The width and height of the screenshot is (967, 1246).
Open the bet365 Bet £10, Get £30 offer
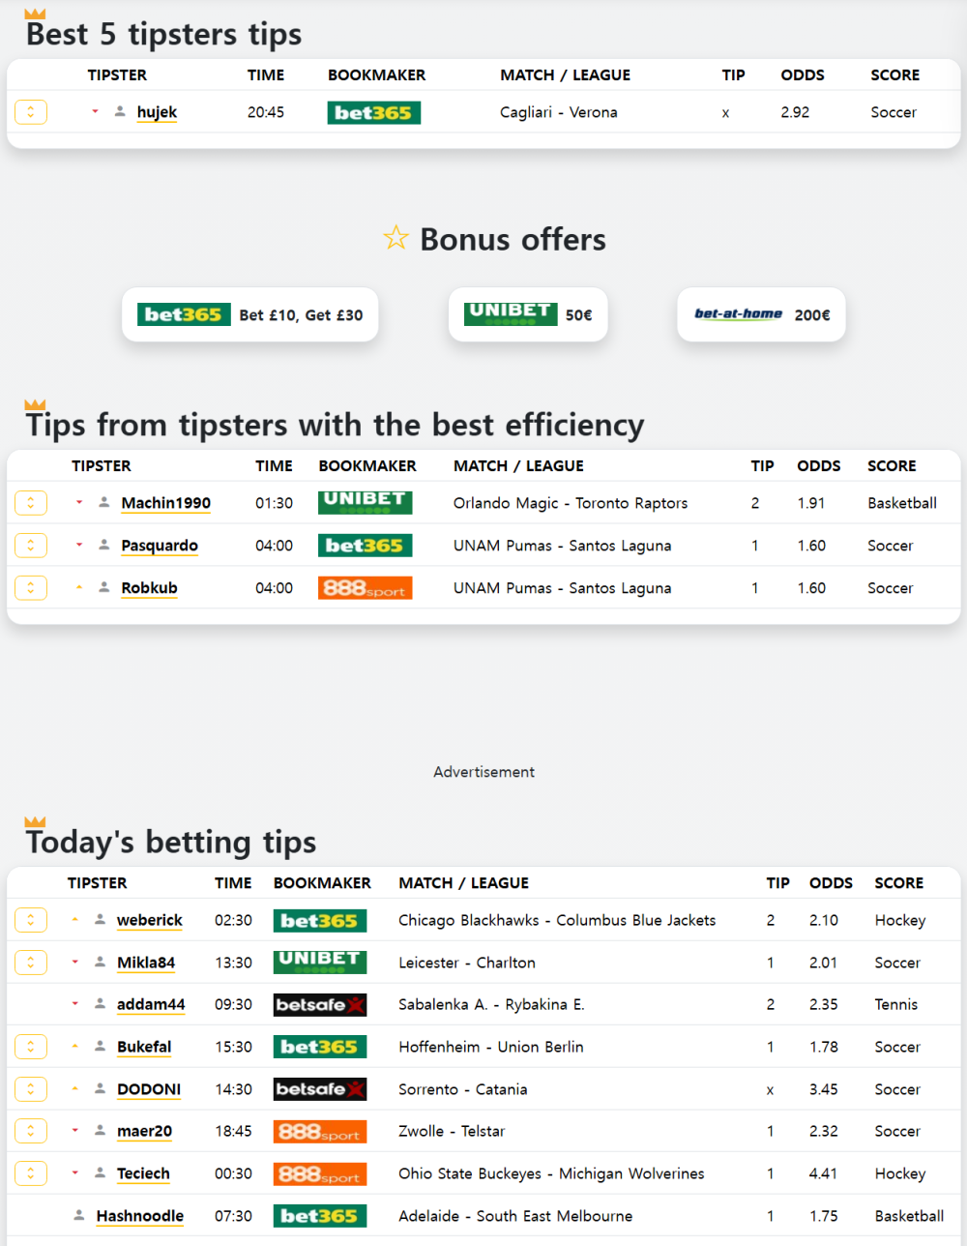coord(249,314)
